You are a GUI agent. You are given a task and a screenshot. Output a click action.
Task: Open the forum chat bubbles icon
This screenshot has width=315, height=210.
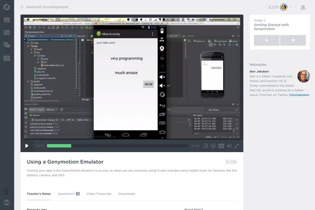pos(7,45)
